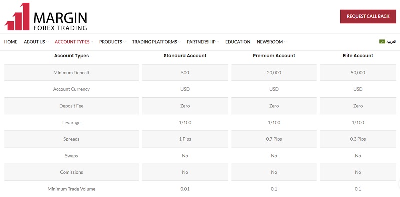Select the Comissions row label
The height and width of the screenshot is (197, 400).
pyautogui.click(x=71, y=172)
